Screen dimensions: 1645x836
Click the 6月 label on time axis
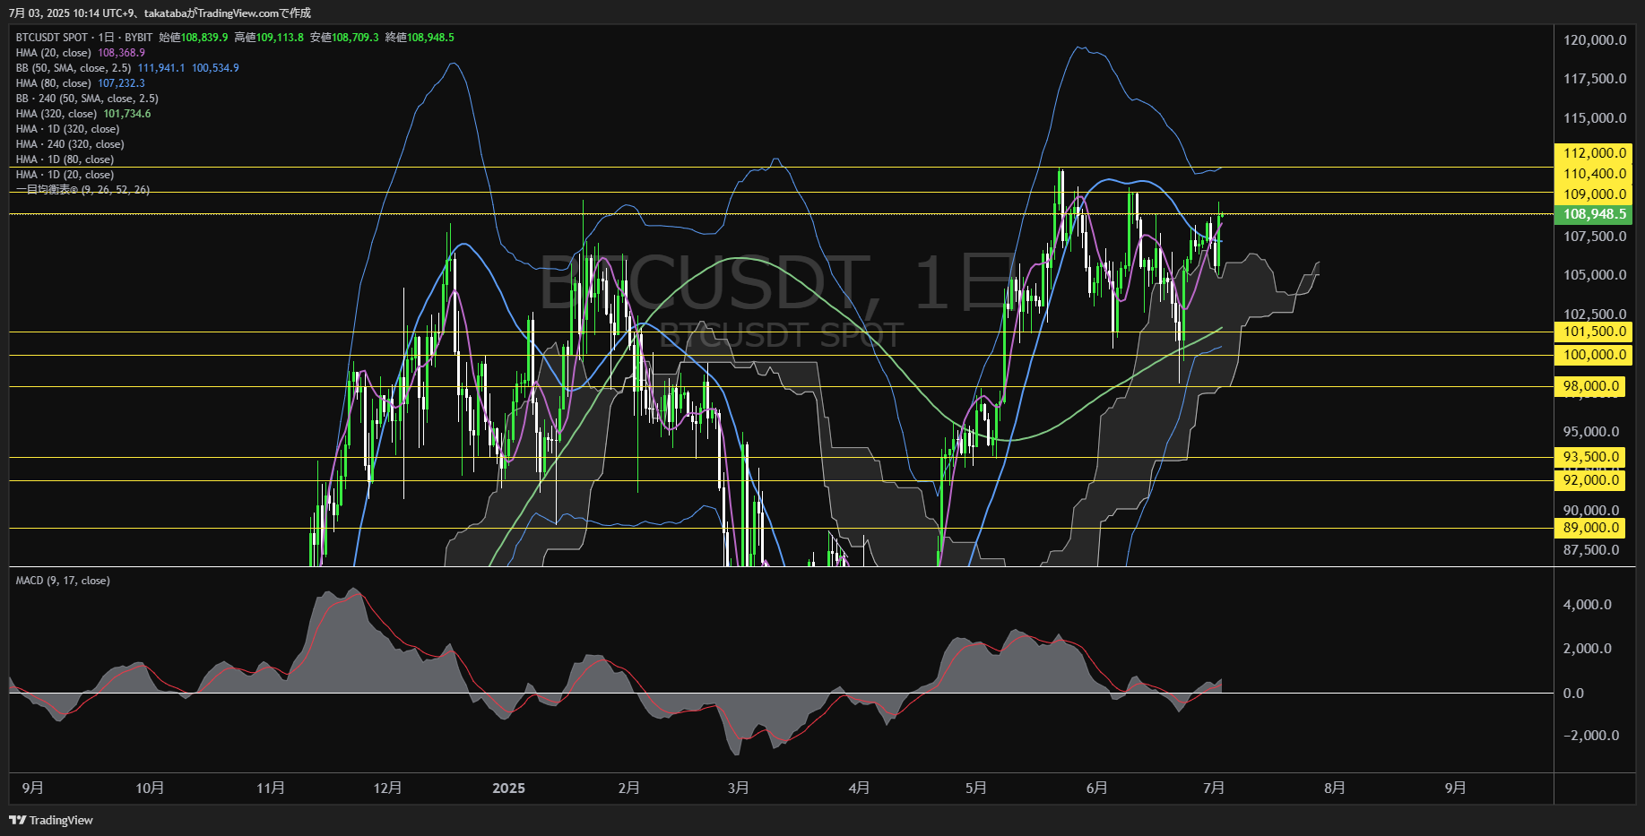(1096, 788)
